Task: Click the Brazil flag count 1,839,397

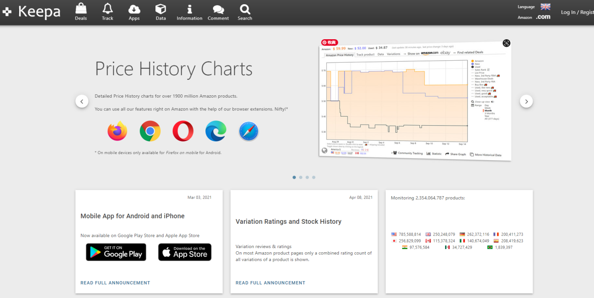Action: click(500, 247)
